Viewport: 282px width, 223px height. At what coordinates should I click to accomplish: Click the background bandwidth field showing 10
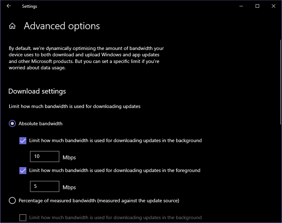(x=44, y=157)
